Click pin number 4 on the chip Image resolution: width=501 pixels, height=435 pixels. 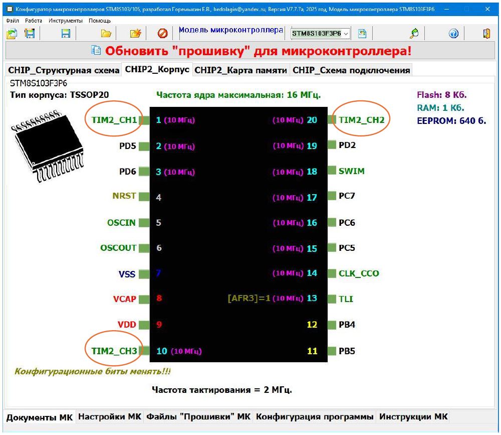(158, 197)
